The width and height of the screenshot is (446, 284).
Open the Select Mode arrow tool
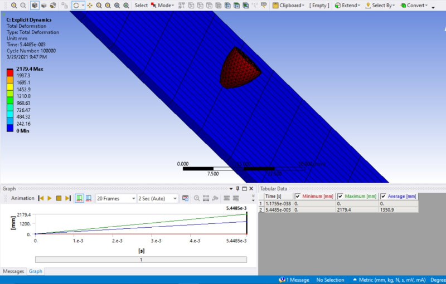click(154, 5)
